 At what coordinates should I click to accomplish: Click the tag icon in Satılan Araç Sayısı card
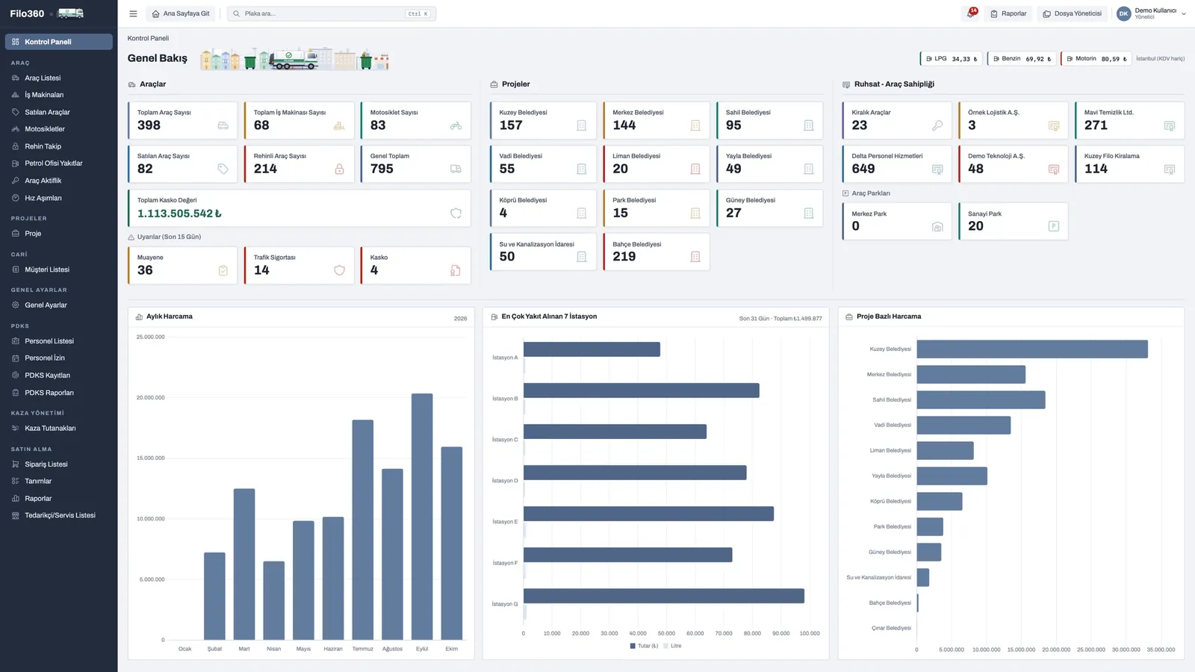click(223, 169)
